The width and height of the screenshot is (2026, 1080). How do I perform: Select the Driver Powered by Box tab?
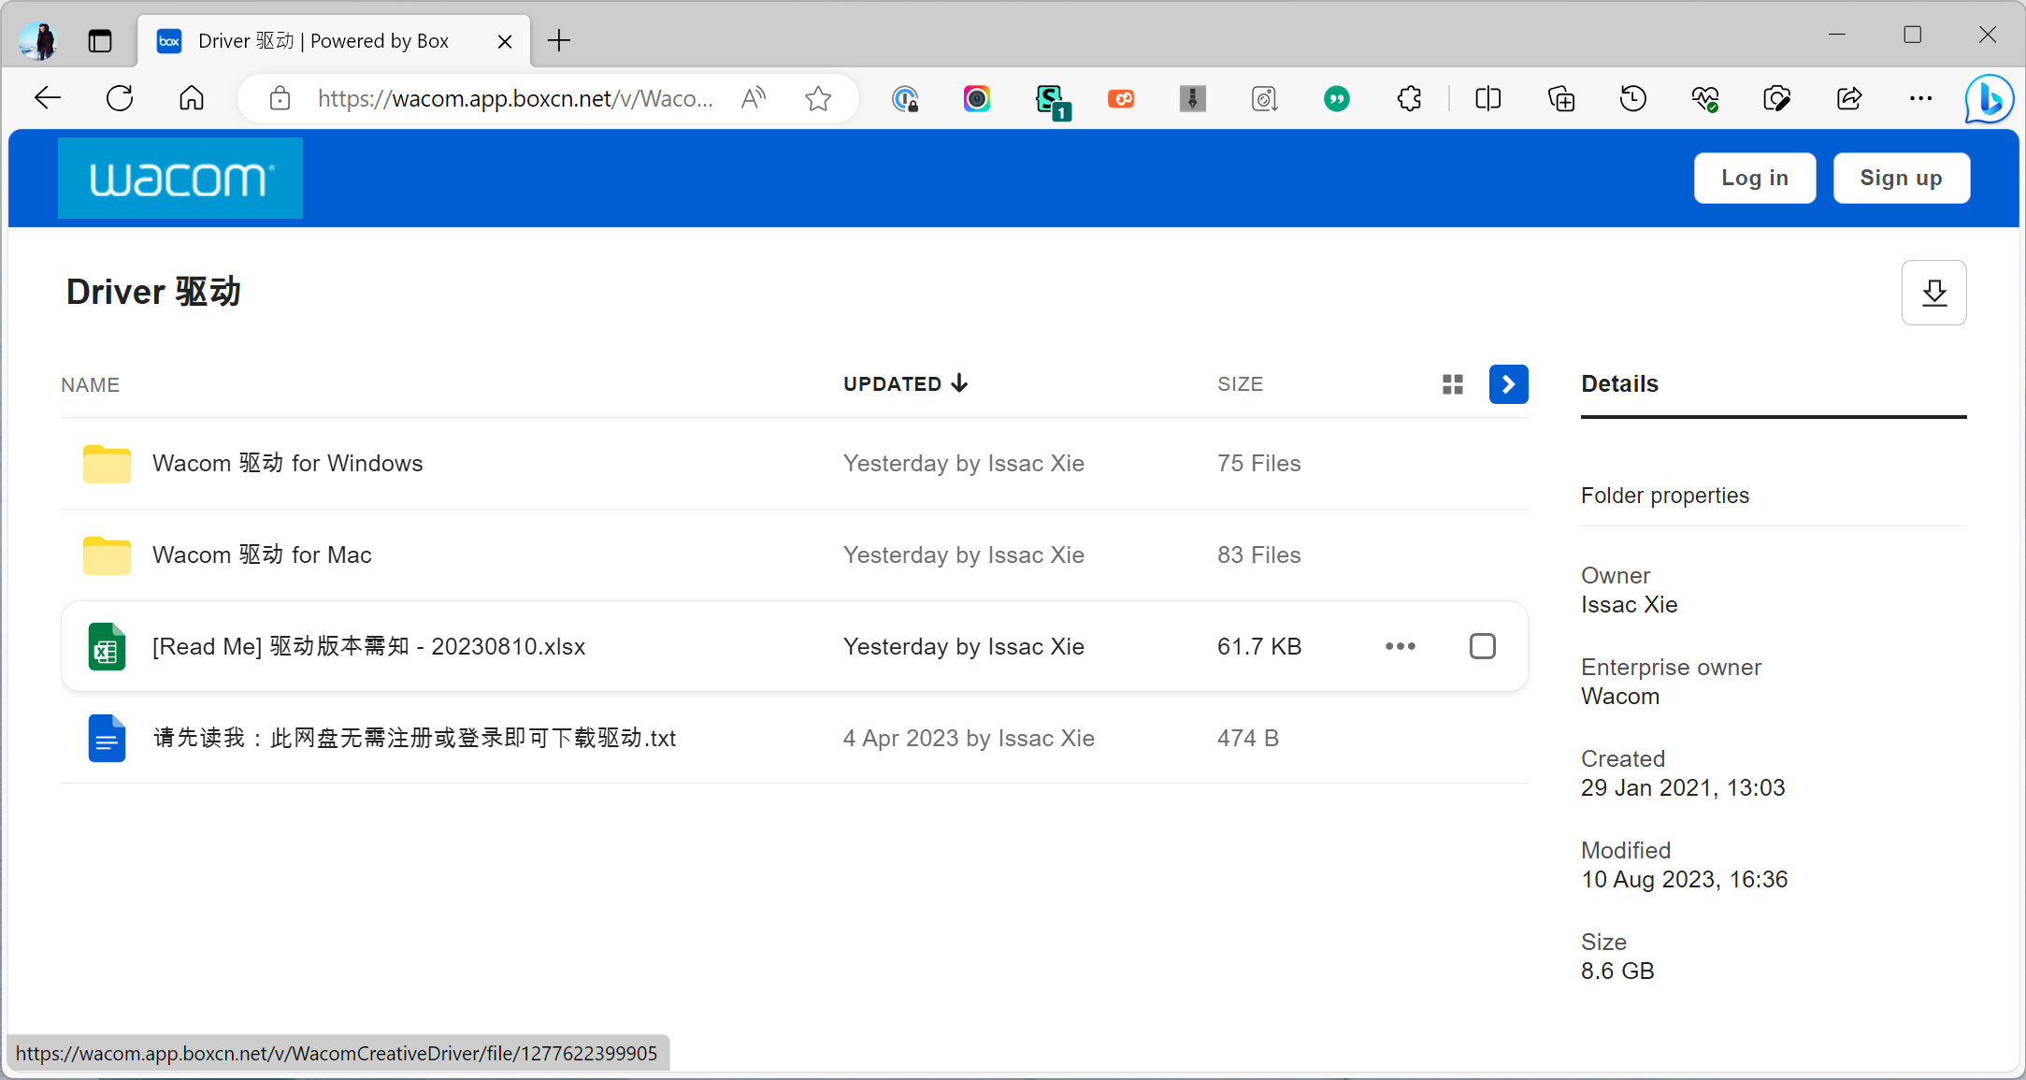click(323, 41)
